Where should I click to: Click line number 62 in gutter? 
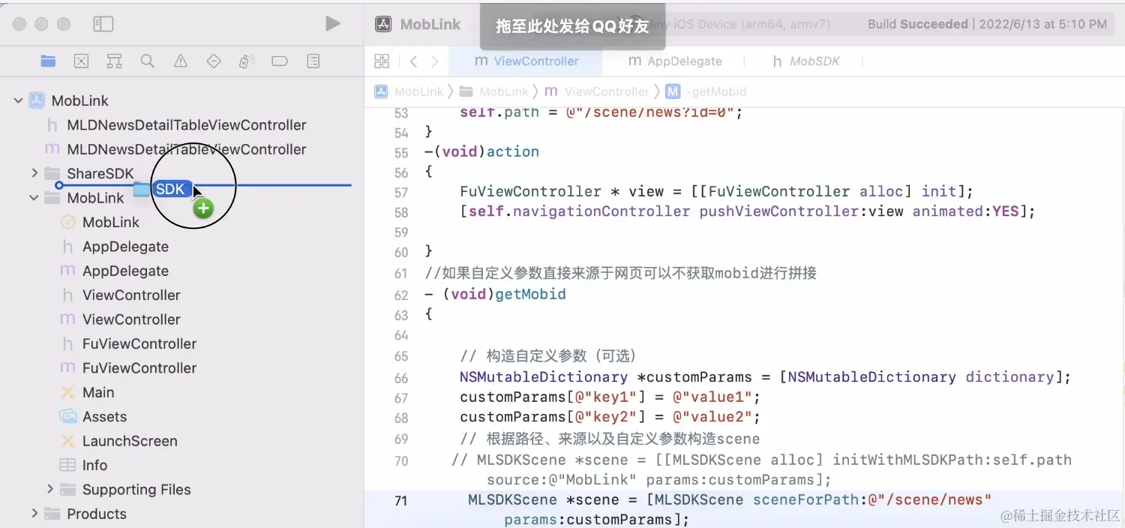click(401, 294)
